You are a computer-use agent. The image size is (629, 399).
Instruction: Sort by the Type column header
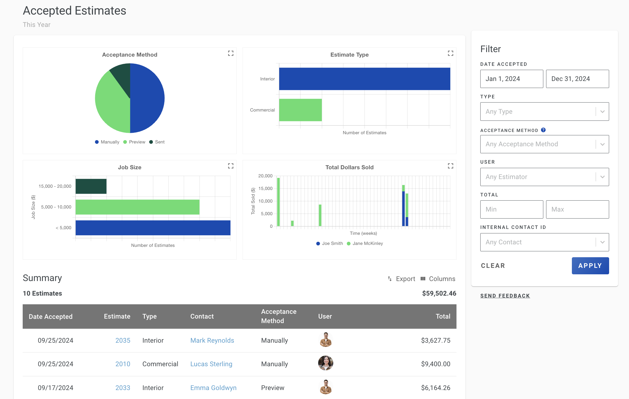pos(150,317)
